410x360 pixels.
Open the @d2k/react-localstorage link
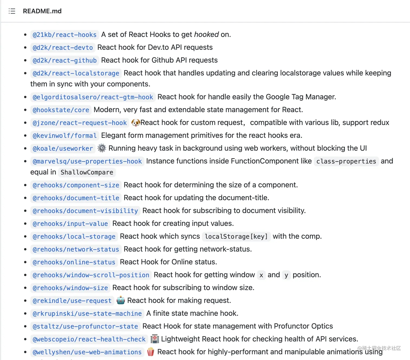pos(75,73)
